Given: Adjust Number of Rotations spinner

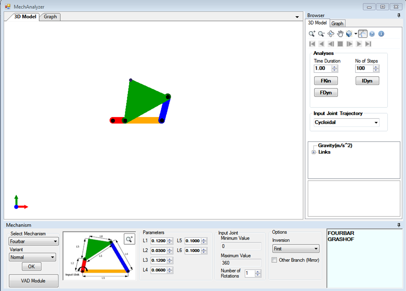Looking at the screenshot, I should [258, 274].
